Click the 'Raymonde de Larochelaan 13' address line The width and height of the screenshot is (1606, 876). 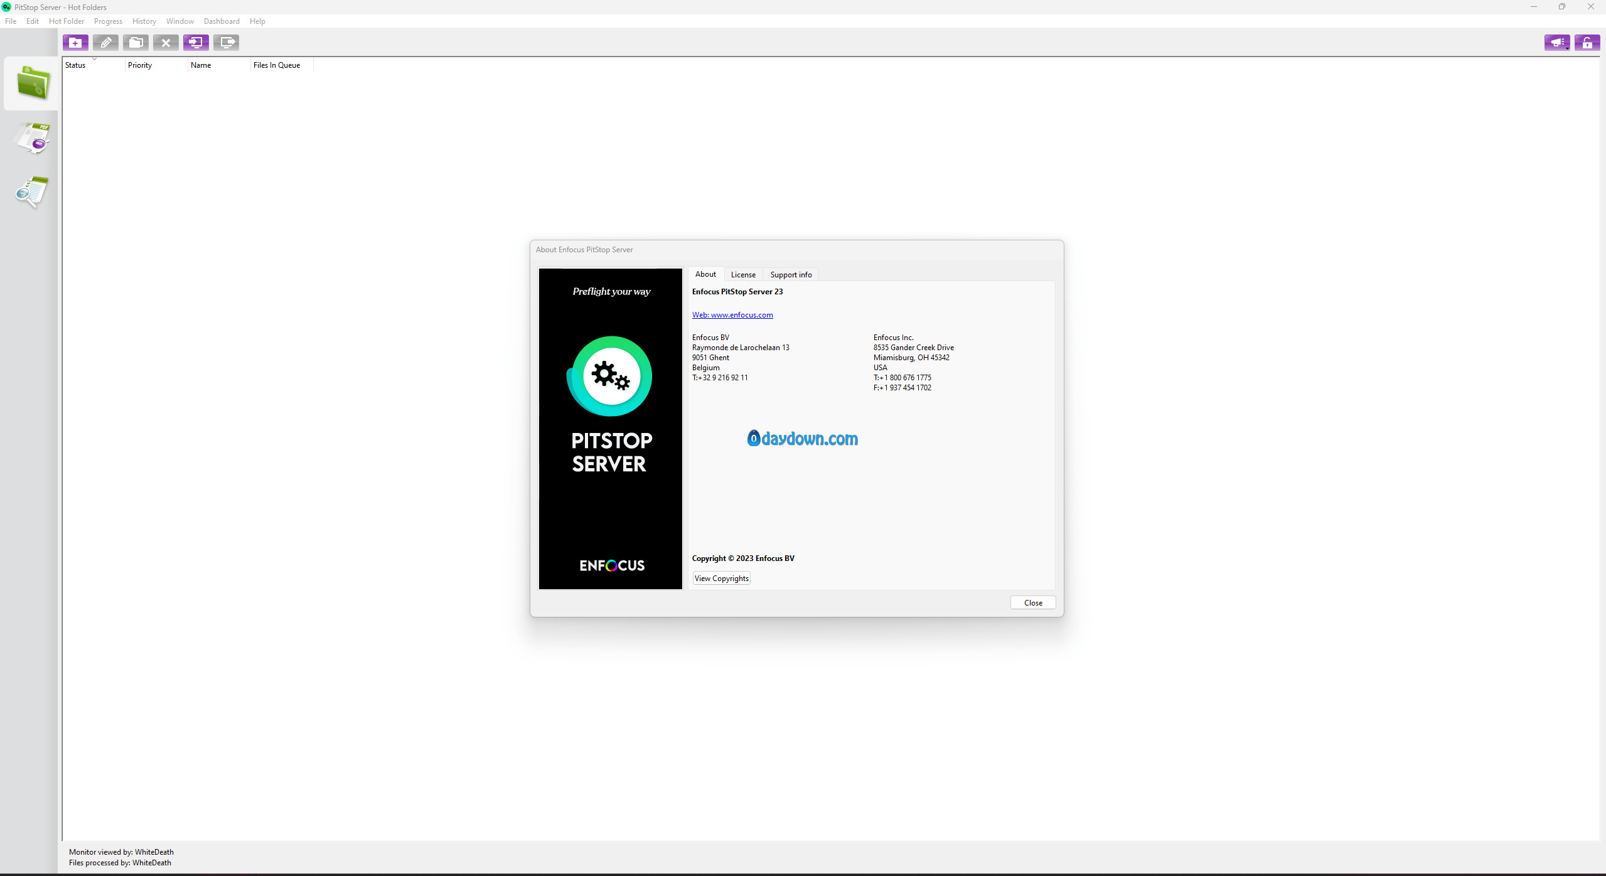741,348
